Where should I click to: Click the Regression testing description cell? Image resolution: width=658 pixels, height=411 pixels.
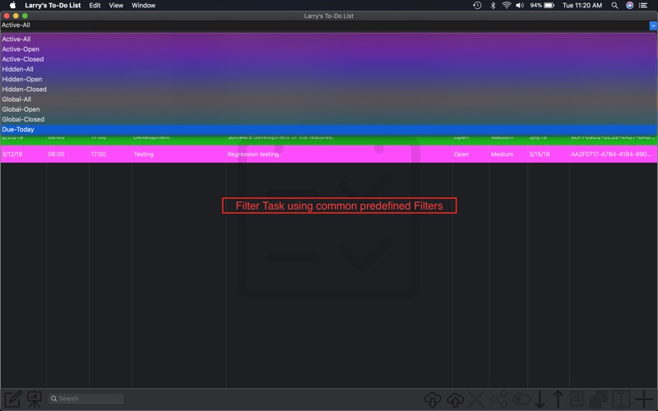tap(339, 154)
